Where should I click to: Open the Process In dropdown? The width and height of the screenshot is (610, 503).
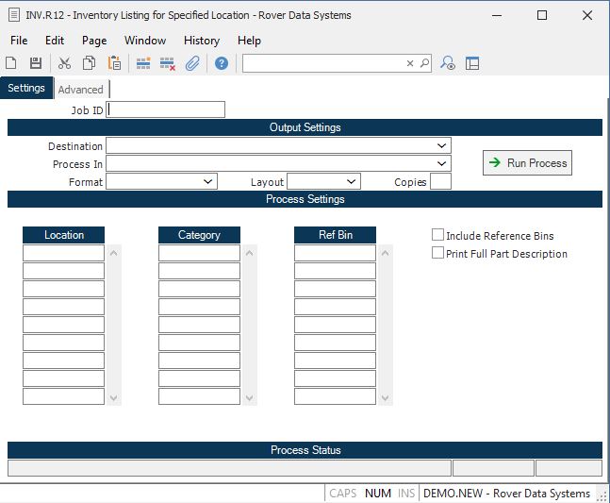click(x=441, y=164)
